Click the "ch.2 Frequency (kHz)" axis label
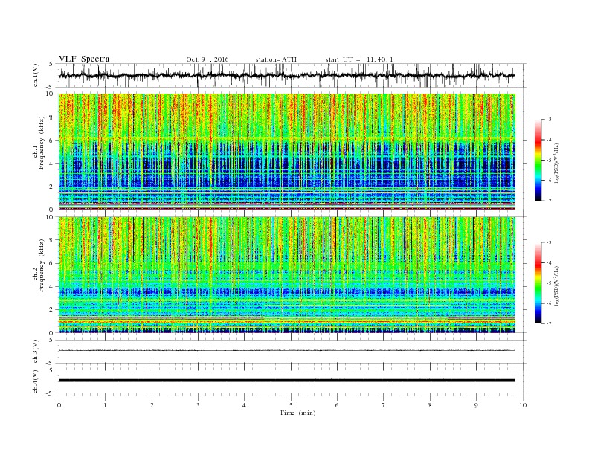Viewport: 589px width, 455px height. pyautogui.click(x=39, y=265)
